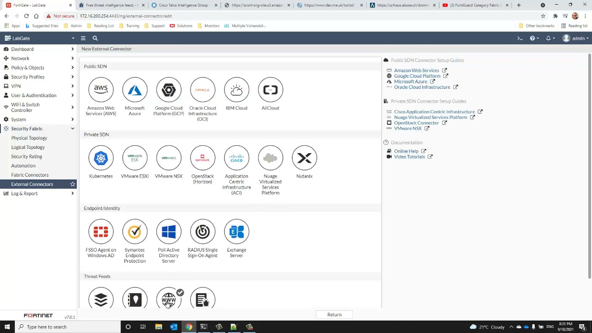
Task: Open Microsoft Azure setup guide link
Action: tap(410, 81)
